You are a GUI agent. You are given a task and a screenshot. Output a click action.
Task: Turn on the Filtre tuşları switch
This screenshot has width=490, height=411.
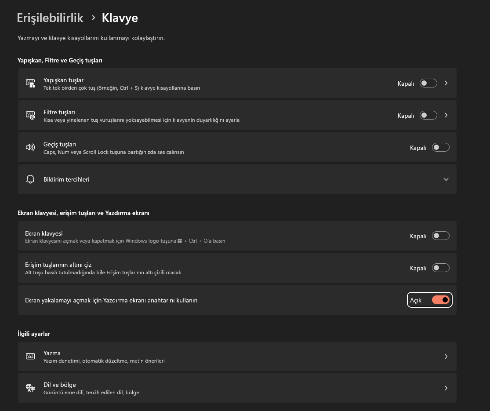[428, 115]
